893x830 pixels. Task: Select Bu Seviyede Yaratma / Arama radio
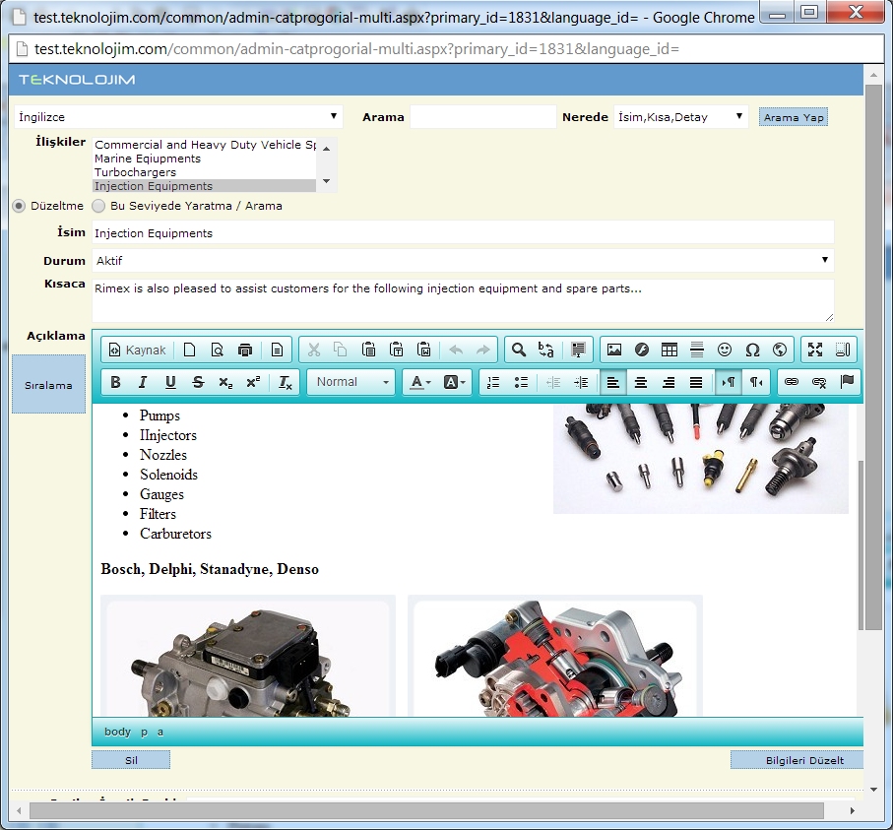[x=98, y=206]
